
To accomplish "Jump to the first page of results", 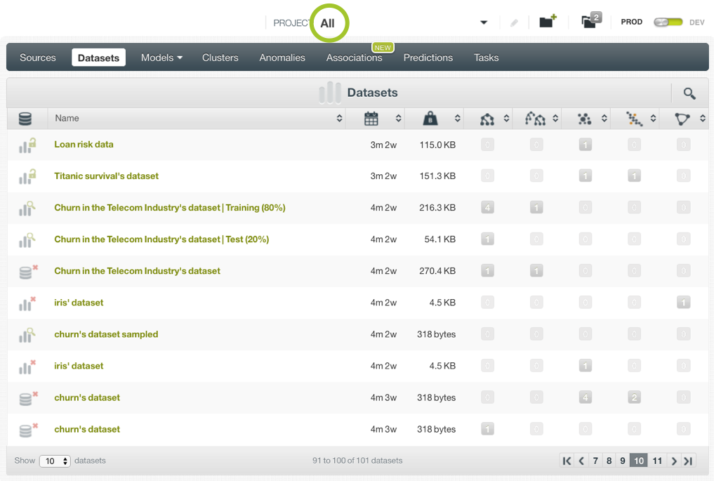I will [567, 461].
